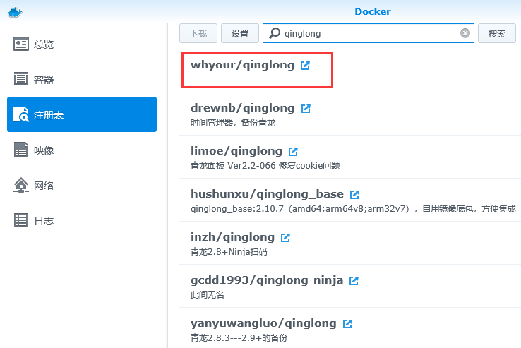Click description 青龙2.8.3---2.9+的备份
This screenshot has width=521, height=348.
click(239, 337)
